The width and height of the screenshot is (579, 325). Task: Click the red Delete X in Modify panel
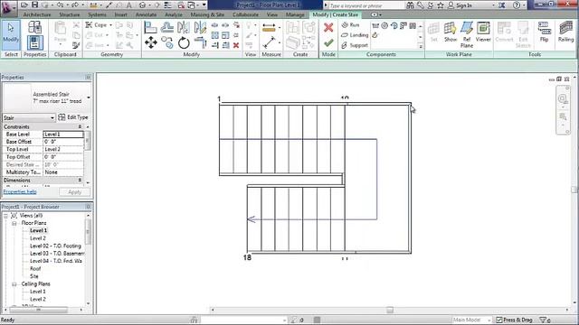click(x=236, y=45)
